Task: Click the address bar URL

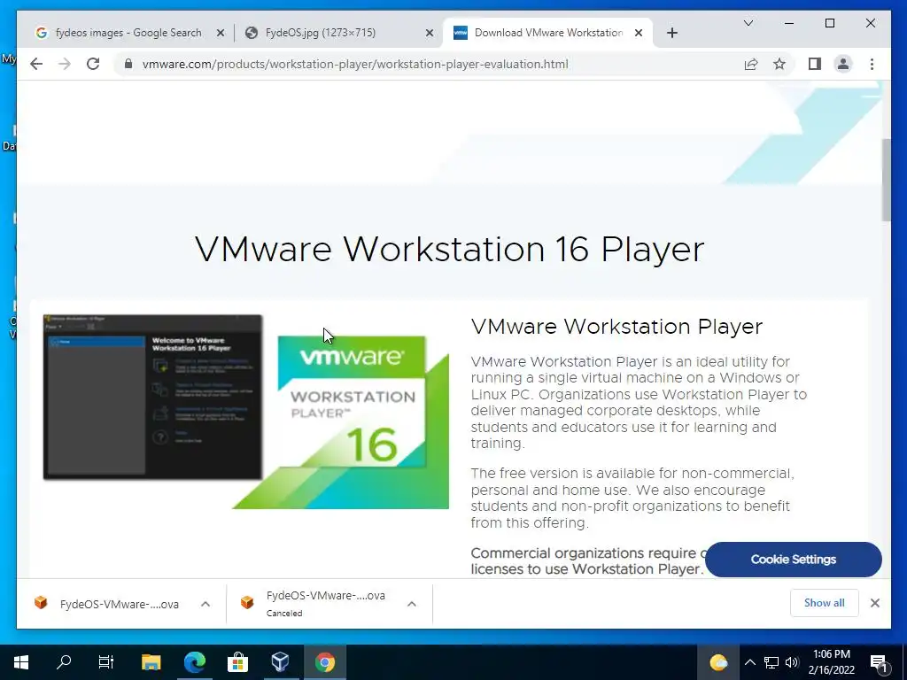Action: point(355,64)
